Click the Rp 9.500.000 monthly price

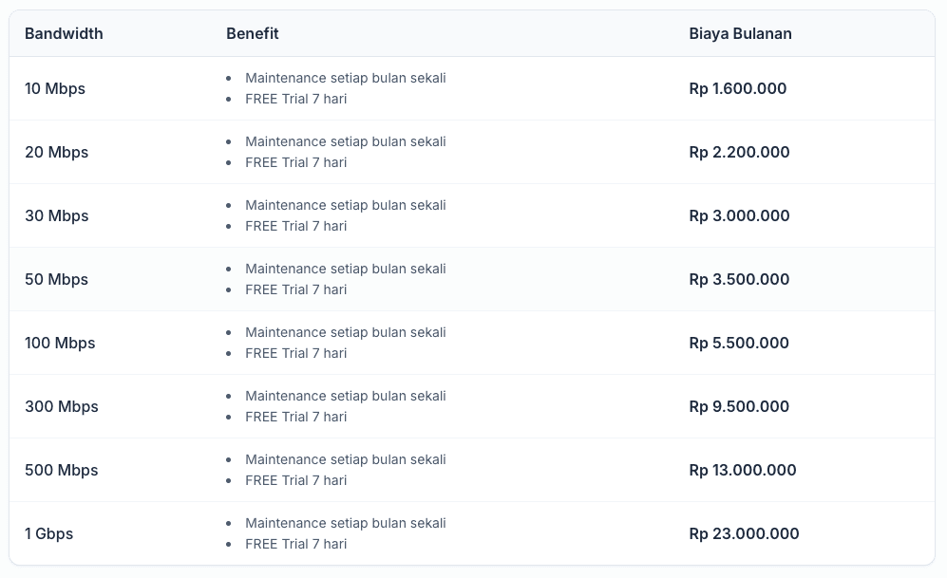[x=739, y=406]
